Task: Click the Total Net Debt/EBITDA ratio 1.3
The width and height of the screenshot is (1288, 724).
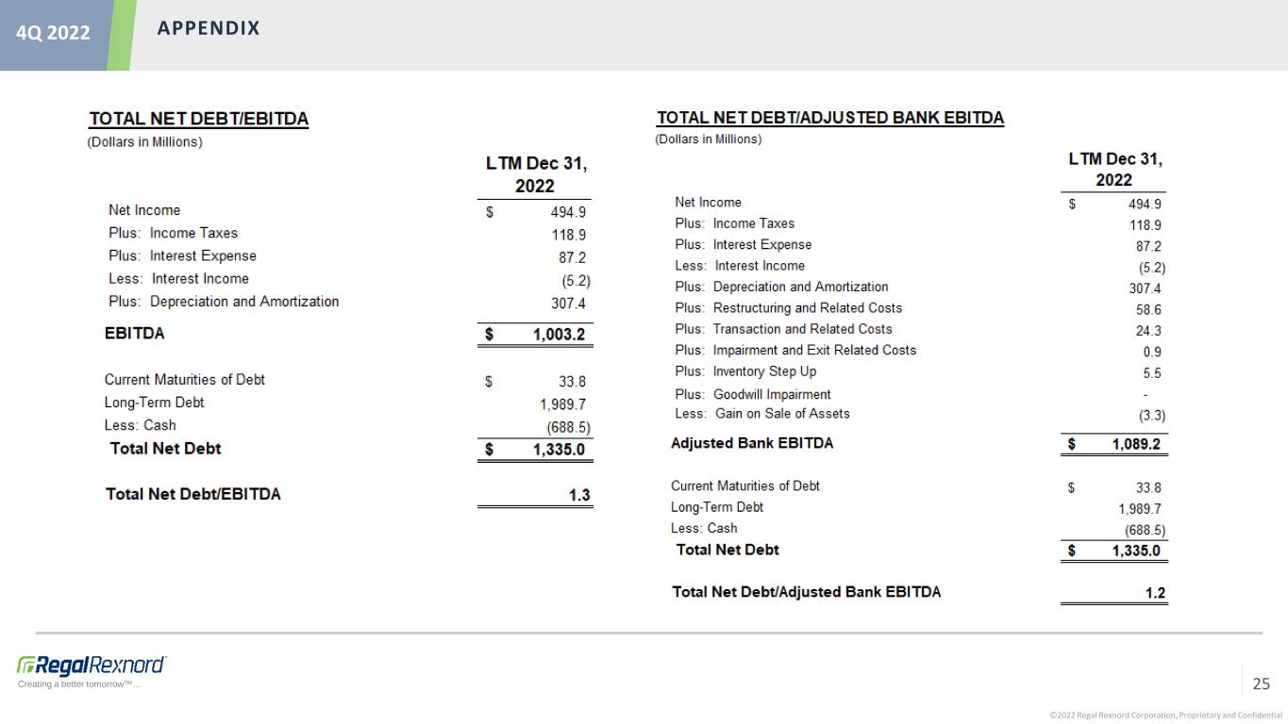Action: click(x=579, y=494)
